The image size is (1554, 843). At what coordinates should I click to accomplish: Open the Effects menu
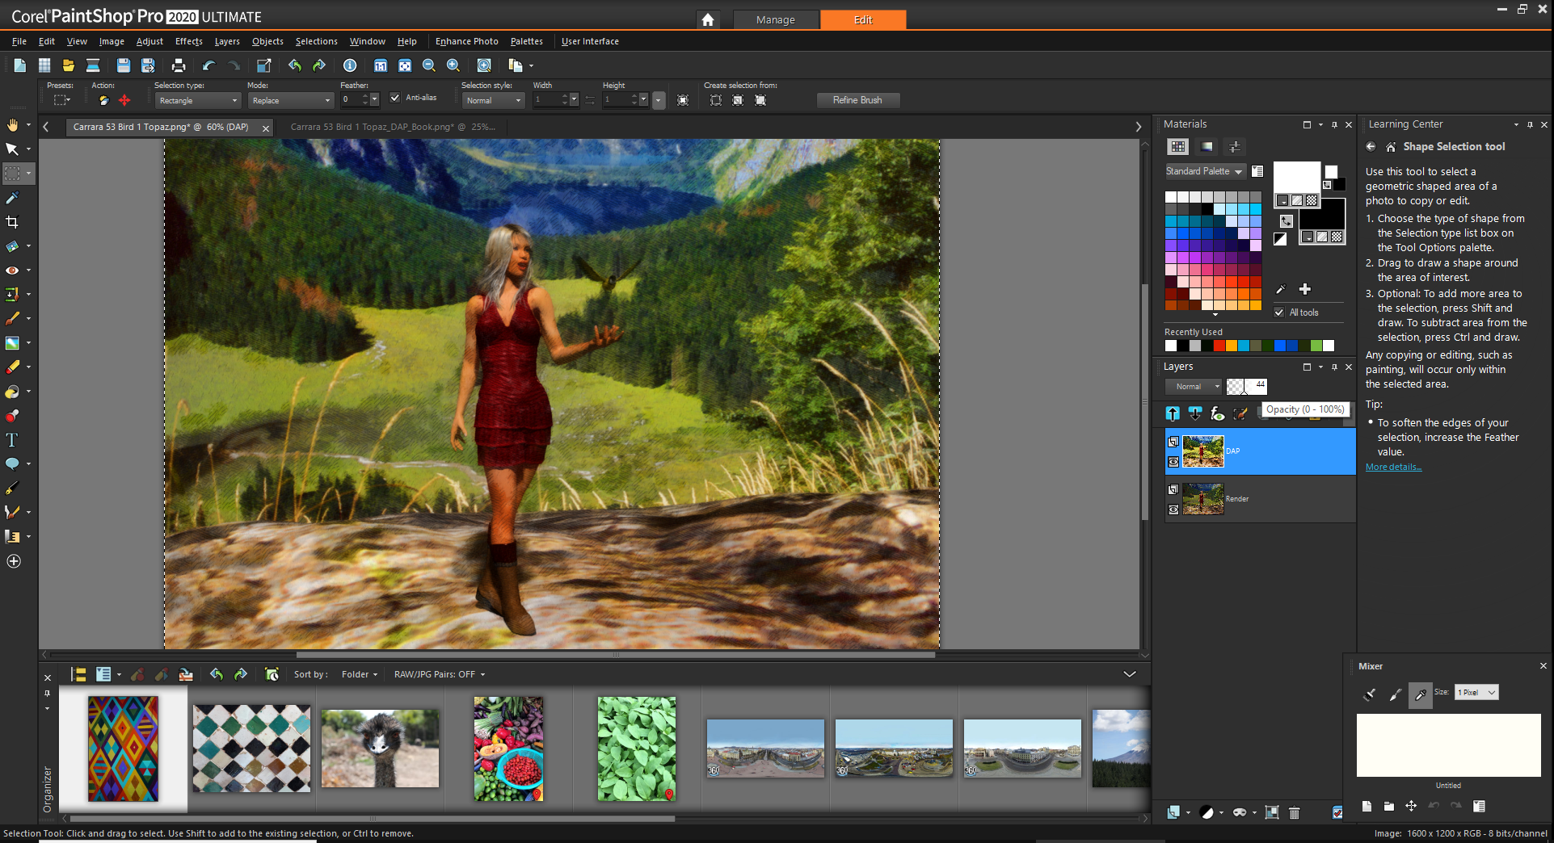tap(188, 41)
